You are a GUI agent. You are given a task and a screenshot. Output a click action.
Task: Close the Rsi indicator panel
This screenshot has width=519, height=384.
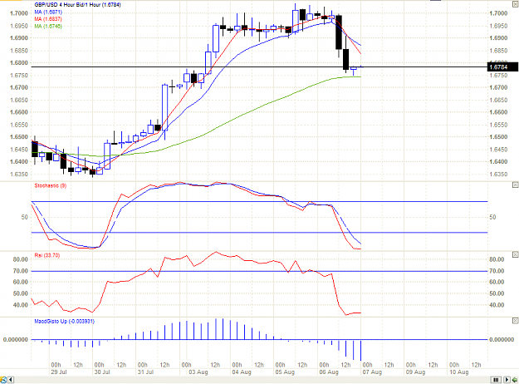pyautogui.click(x=515, y=254)
